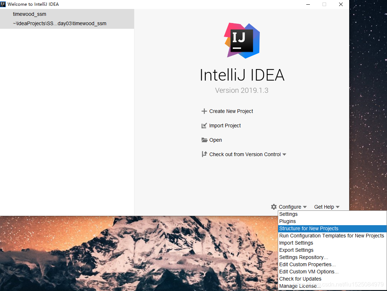Click the Configure dropdown arrow
Image resolution: width=387 pixels, height=291 pixels.
[x=305, y=207]
